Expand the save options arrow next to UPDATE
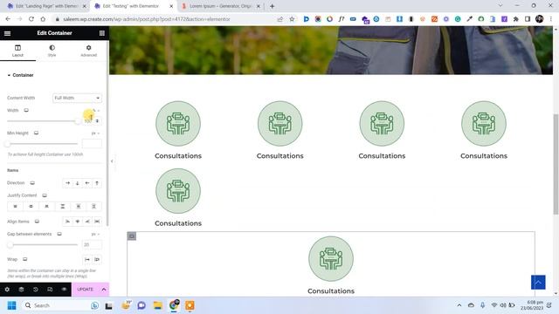The width and height of the screenshot is (559, 314). [104, 290]
